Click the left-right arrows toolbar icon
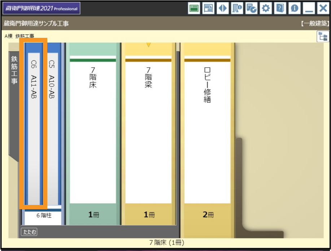Screen dimensions: 331x251 (223, 8)
